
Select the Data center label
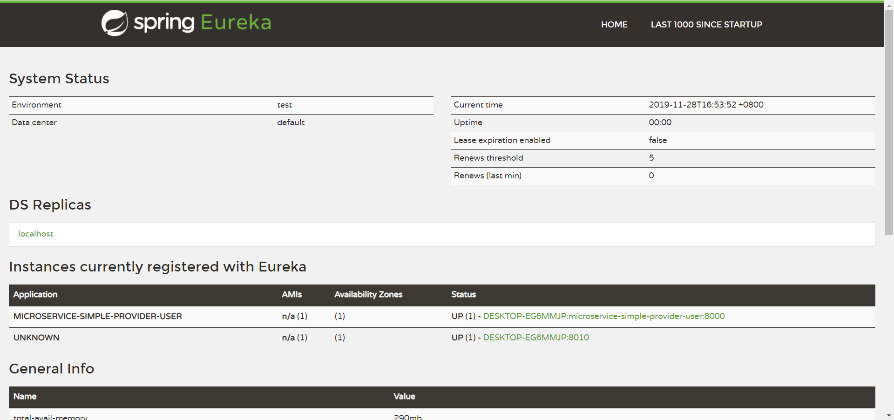pyautogui.click(x=34, y=122)
